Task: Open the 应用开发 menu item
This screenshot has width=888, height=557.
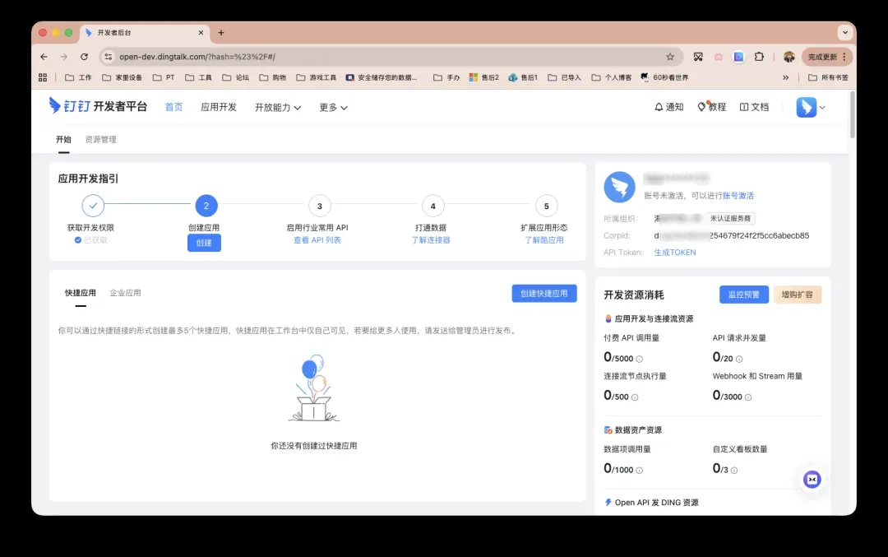Action: tap(219, 107)
